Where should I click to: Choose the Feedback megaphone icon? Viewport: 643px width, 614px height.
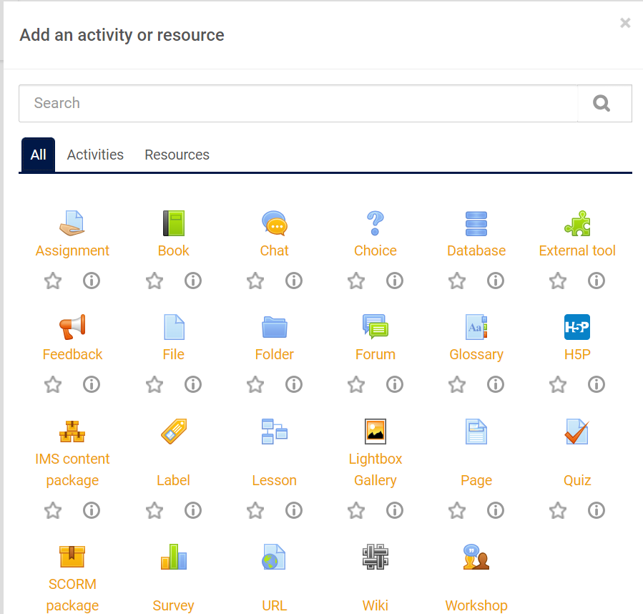click(72, 327)
